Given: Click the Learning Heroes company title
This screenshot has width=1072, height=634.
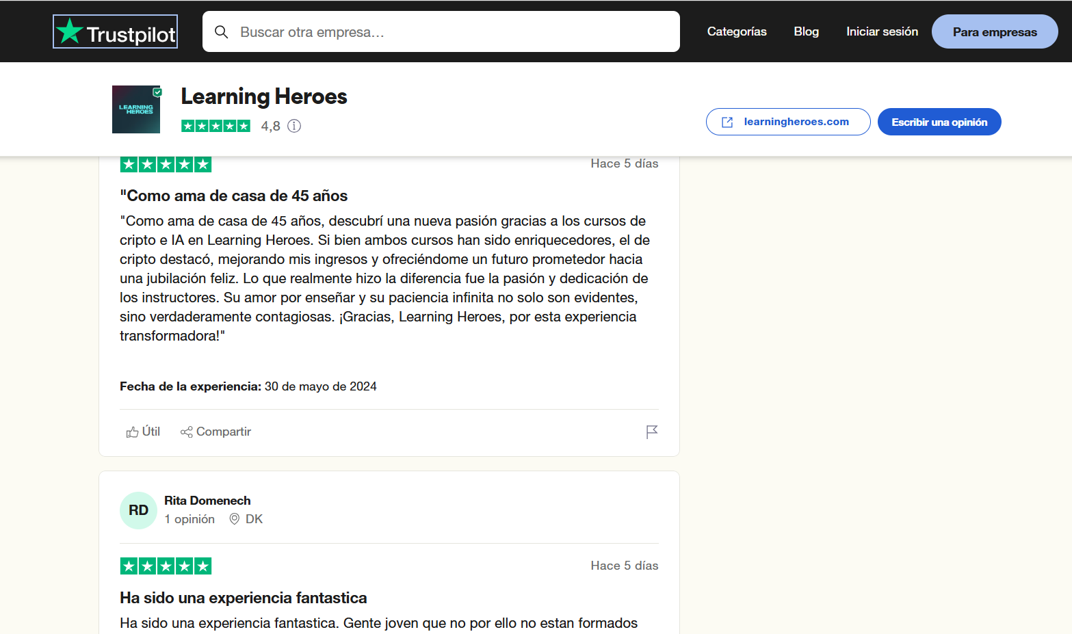Looking at the screenshot, I should point(264,96).
